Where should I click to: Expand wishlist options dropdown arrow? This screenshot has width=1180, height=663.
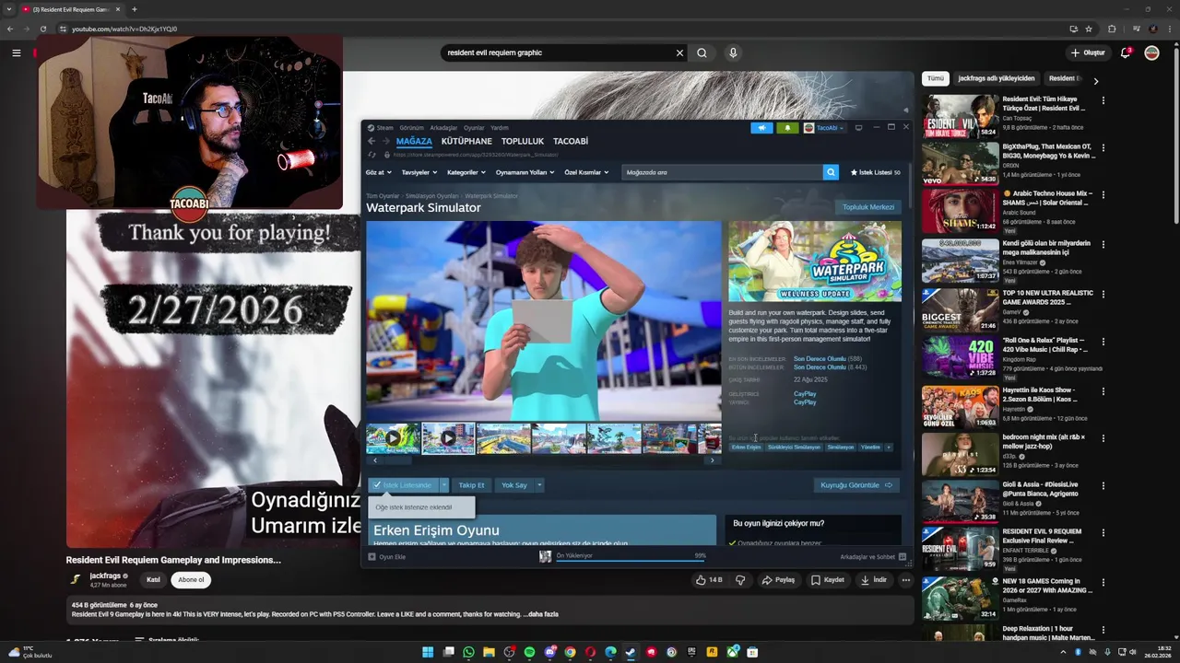tap(443, 485)
